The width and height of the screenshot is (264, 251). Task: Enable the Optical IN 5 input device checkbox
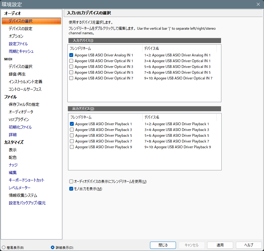point(71,72)
